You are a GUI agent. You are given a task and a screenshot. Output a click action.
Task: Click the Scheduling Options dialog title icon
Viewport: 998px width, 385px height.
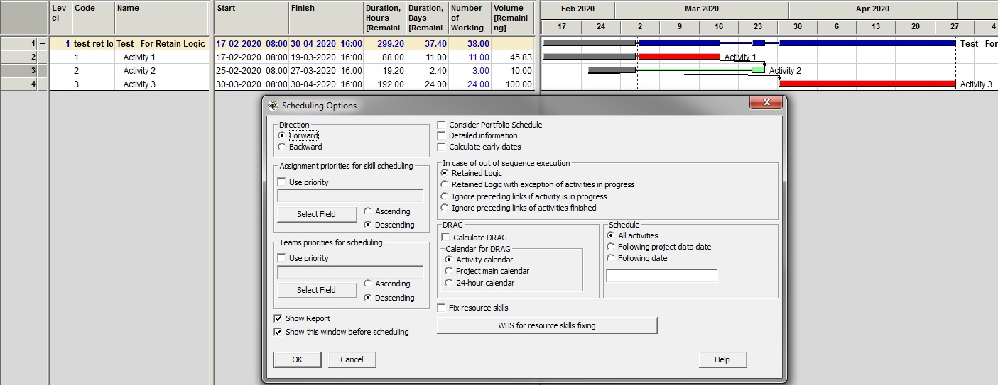[x=273, y=106]
